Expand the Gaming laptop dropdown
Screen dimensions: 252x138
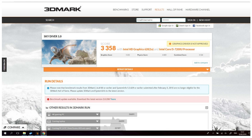click(x=97, y=121)
